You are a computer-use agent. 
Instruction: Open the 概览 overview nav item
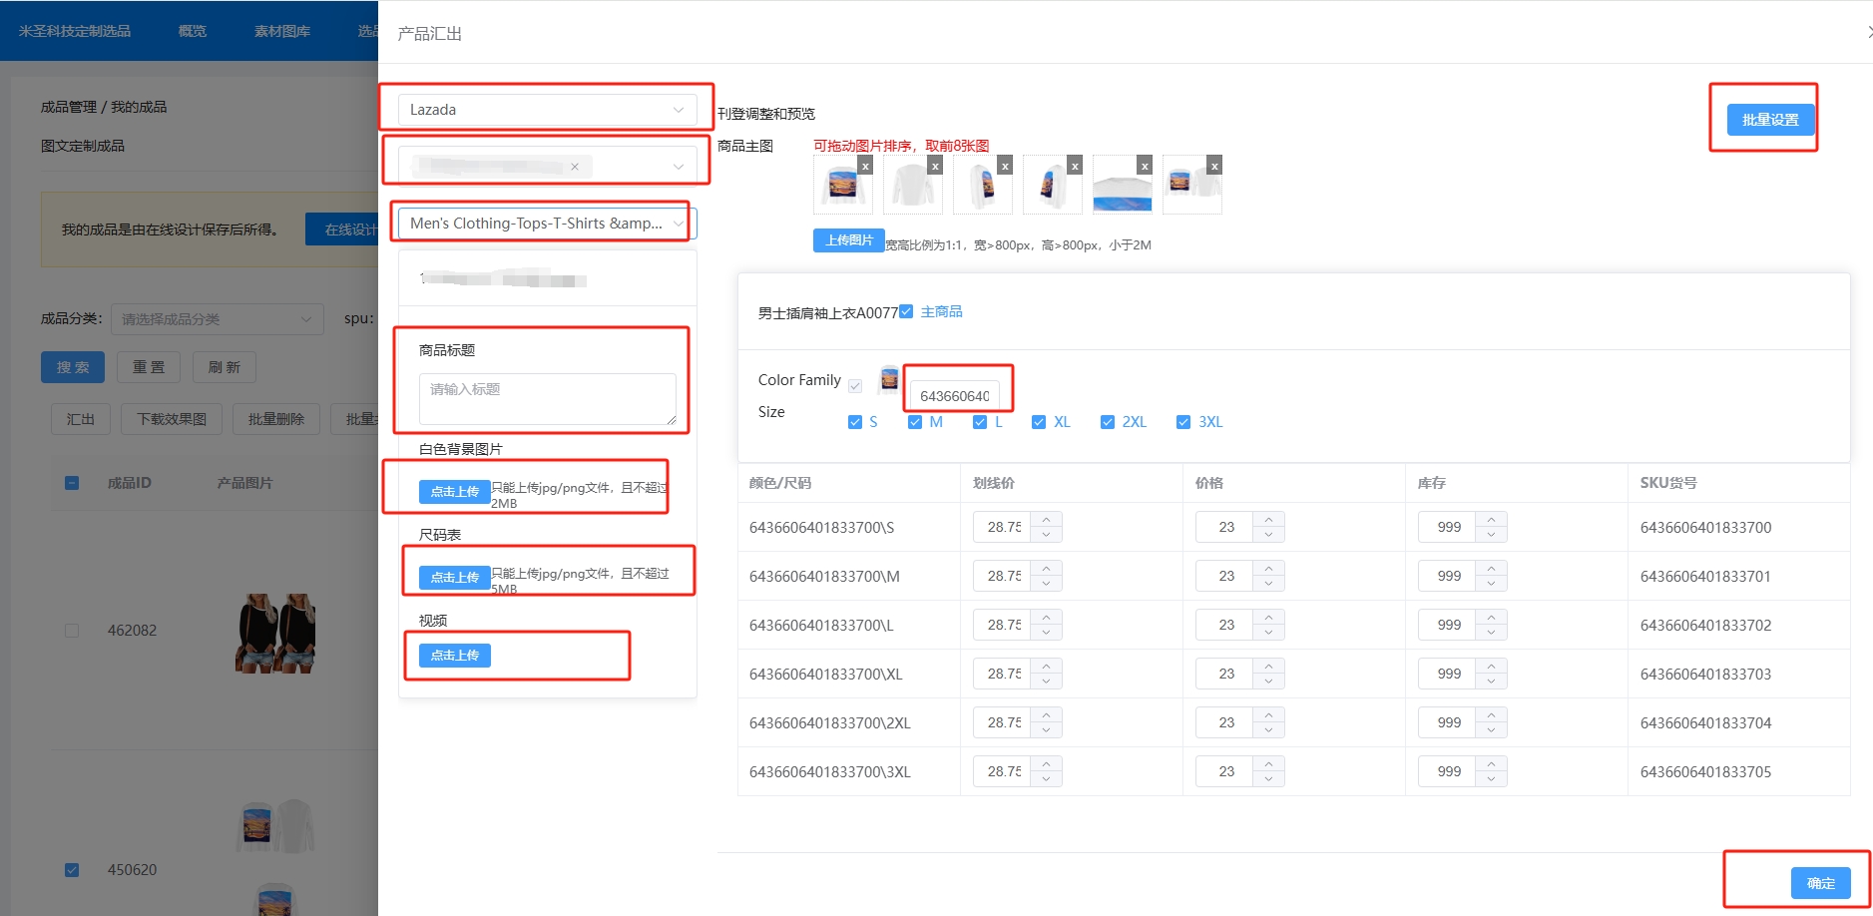193,31
